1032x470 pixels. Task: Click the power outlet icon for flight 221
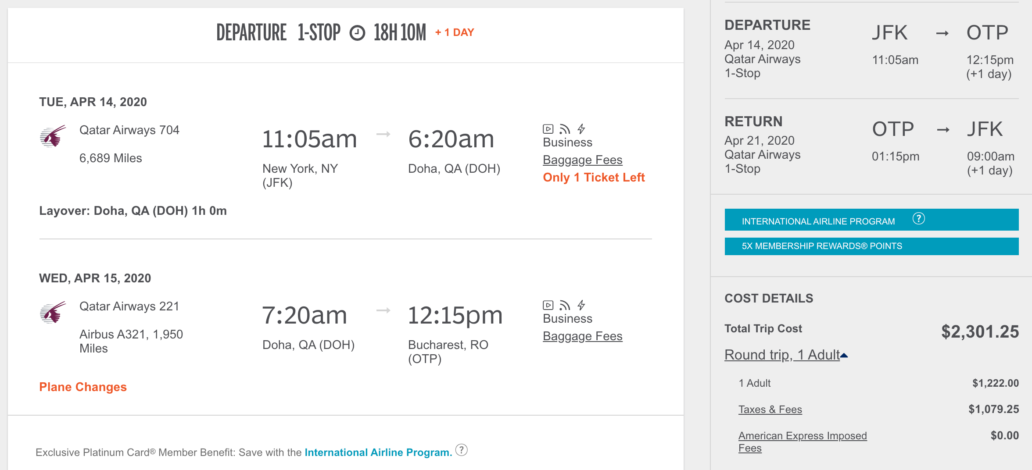581,305
